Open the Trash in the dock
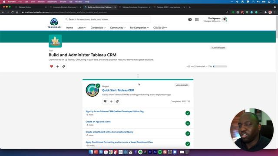The width and height of the screenshot is (278, 156). click(187, 152)
